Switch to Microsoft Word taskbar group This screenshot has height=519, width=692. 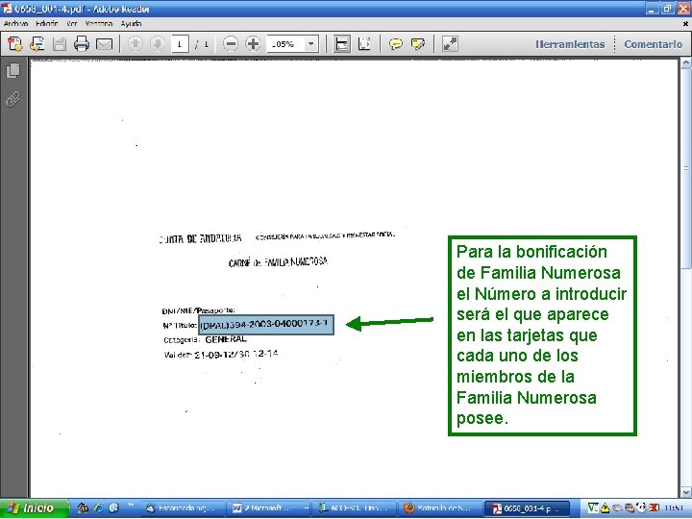tap(268, 508)
